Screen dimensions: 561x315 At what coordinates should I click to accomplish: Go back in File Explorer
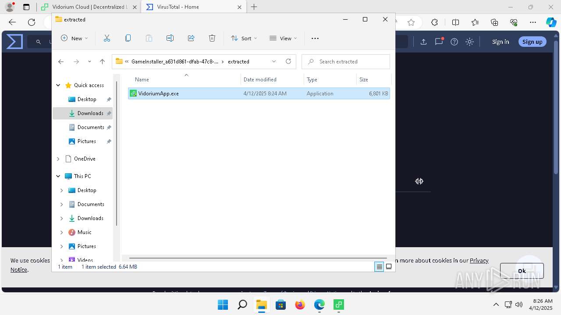click(x=61, y=62)
